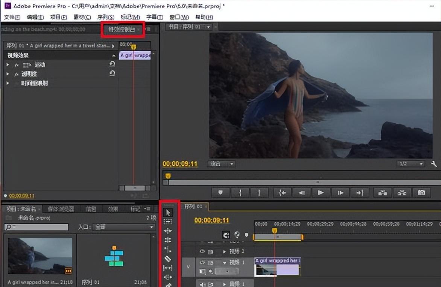The image size is (441, 287).
Task: Export frame with camera icon
Action: [421, 192]
